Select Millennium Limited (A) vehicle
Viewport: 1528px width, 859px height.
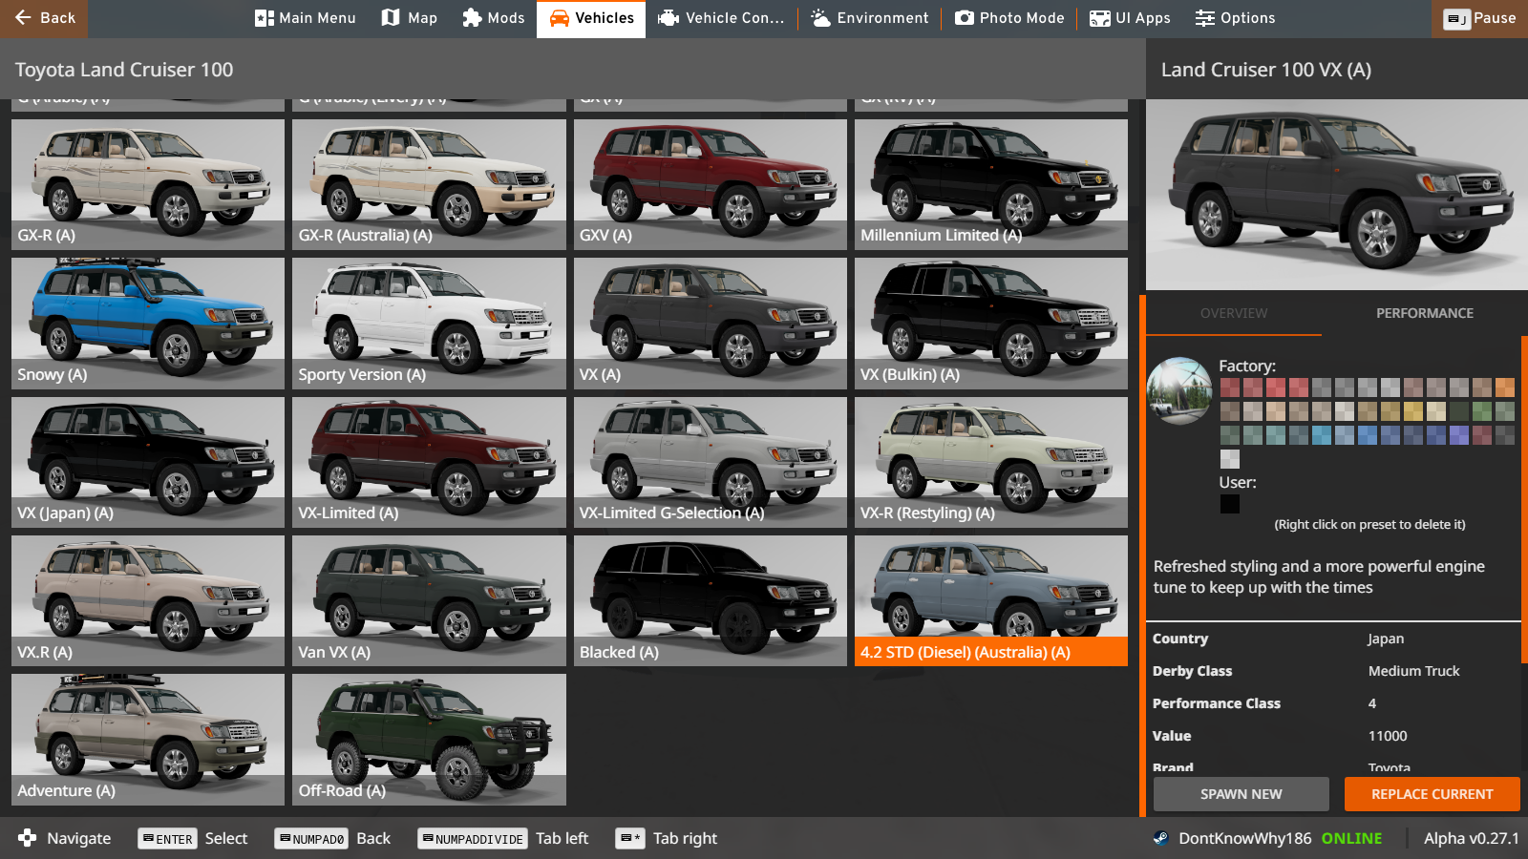click(x=991, y=184)
